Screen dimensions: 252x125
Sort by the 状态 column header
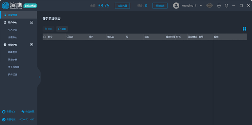(147, 37)
